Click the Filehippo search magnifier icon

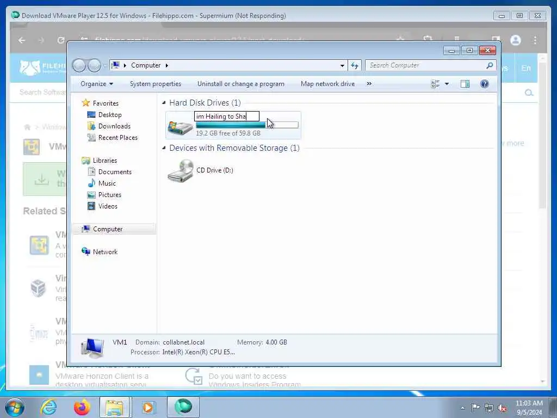tap(529, 93)
